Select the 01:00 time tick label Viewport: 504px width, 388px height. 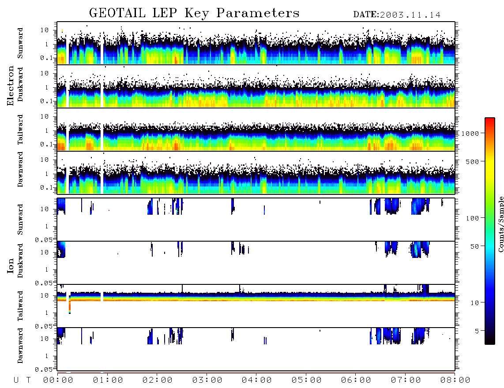click(108, 381)
